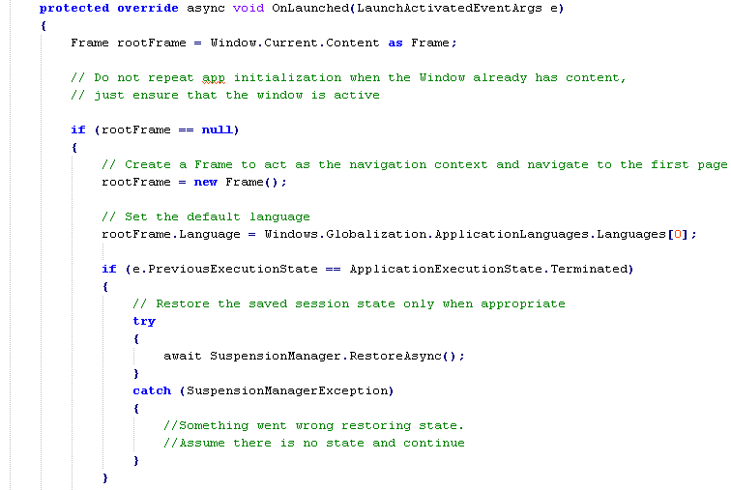Image resolution: width=731 pixels, height=490 pixels.
Task: Click ApplicationLanguages in the Globalization line
Action: coord(512,234)
